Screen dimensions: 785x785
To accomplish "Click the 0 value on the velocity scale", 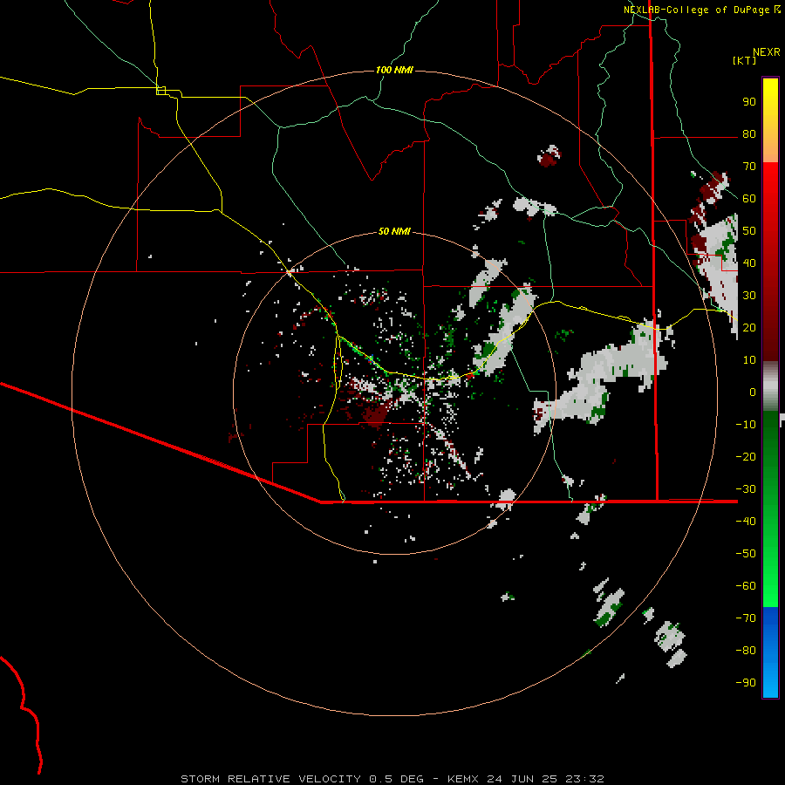I will pos(753,392).
